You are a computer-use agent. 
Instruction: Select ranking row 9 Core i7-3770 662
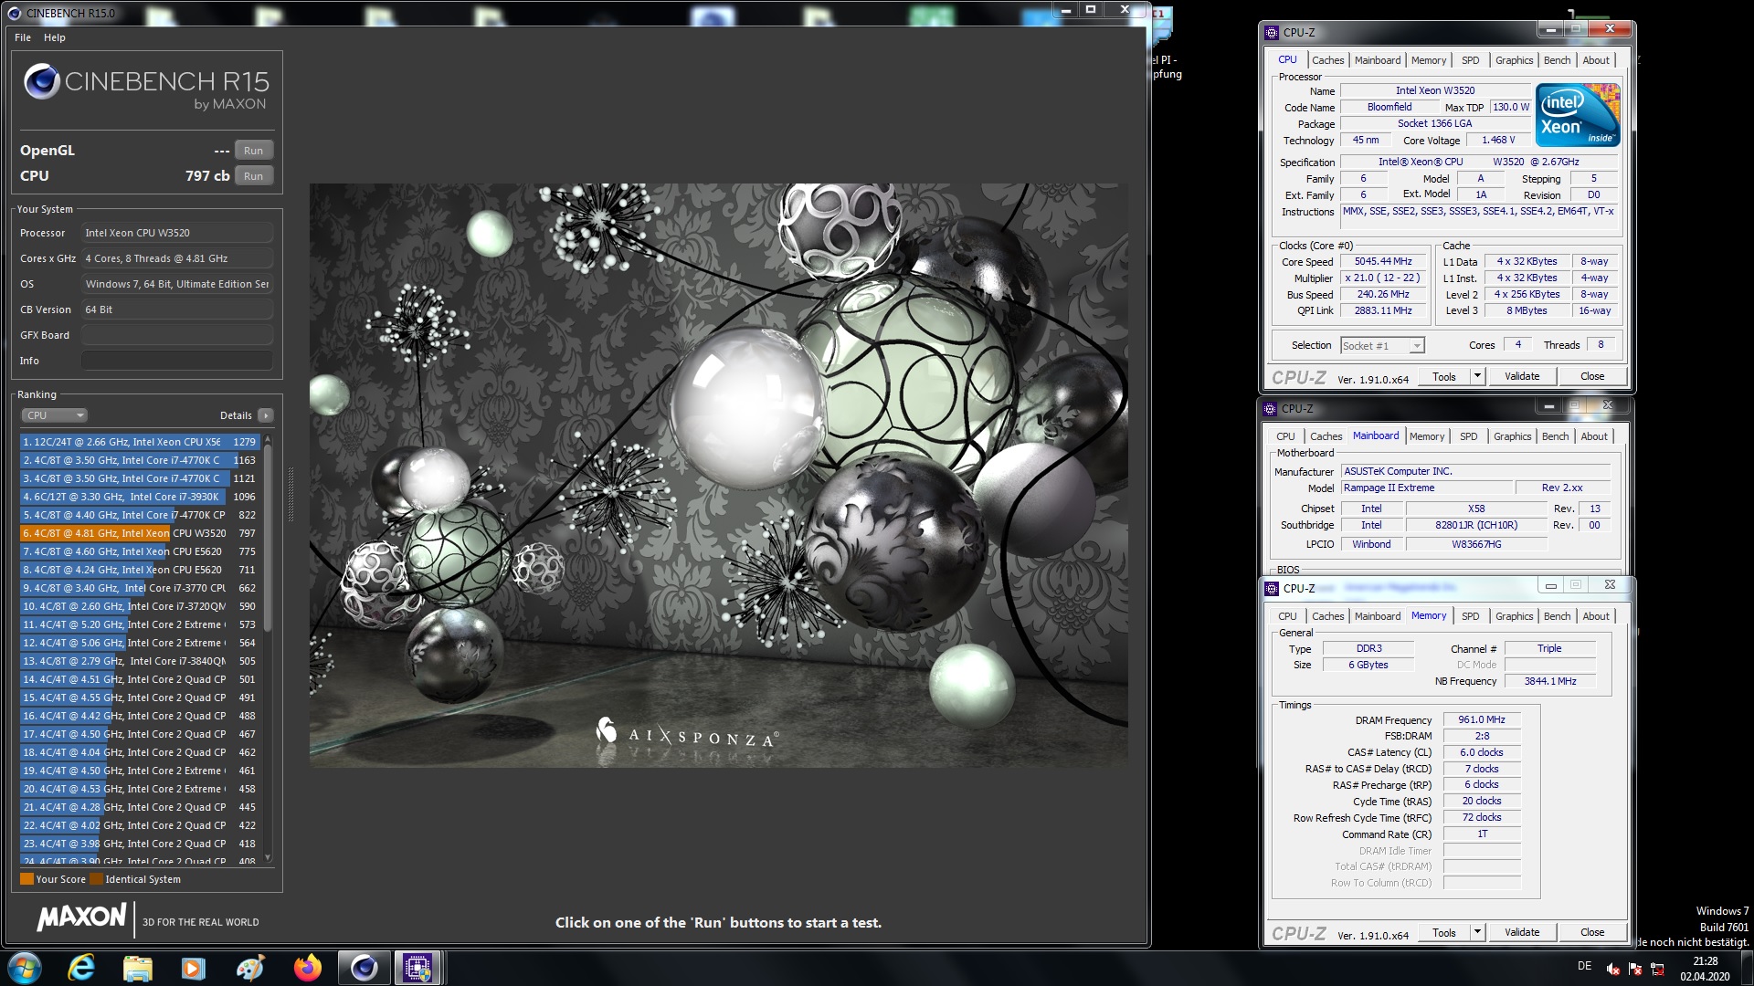click(x=140, y=588)
